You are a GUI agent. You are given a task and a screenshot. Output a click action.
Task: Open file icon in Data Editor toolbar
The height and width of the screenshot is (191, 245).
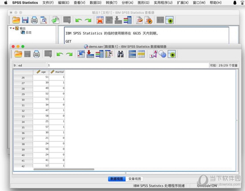(x=18, y=54)
